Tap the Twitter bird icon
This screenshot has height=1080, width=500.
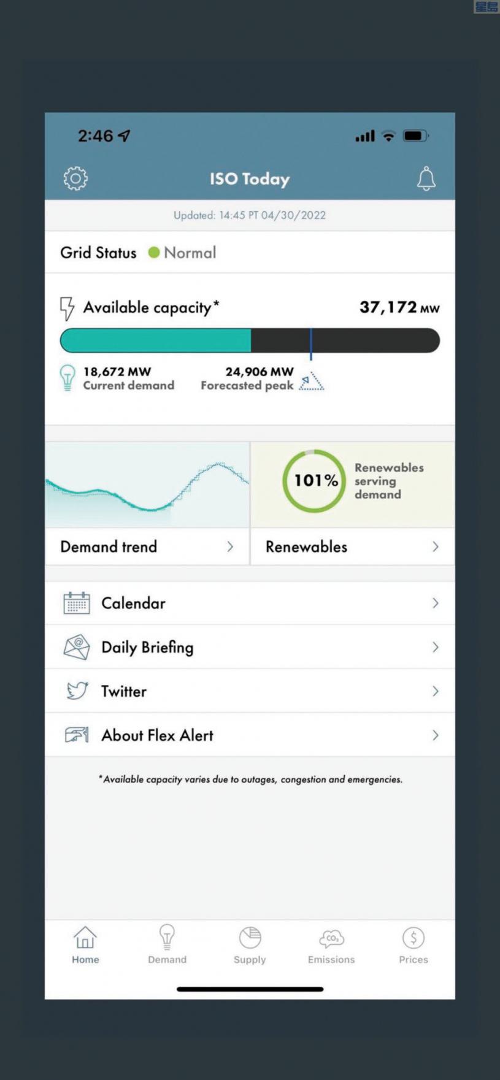(x=77, y=691)
